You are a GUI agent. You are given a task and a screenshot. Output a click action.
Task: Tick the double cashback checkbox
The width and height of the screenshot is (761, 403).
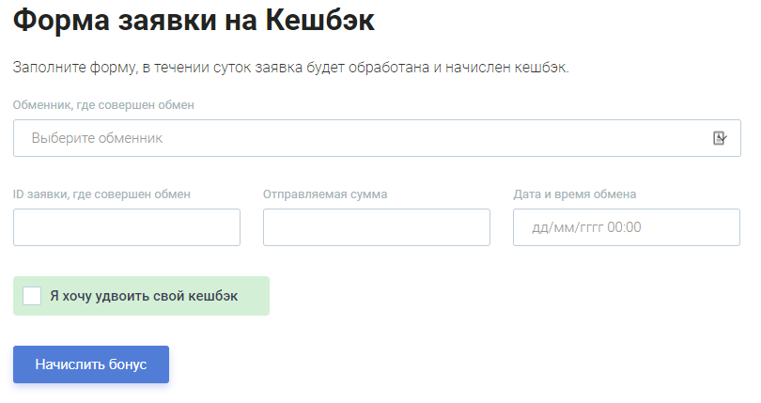[32, 296]
